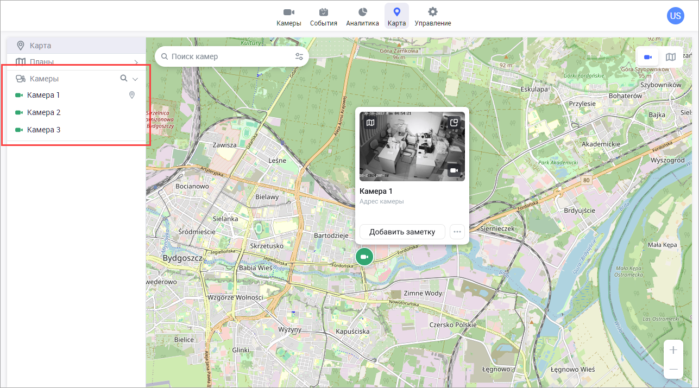Image resolution: width=699 pixels, height=388 pixels.
Task: Collapse the Камеры list with chevron
Action: (136, 79)
